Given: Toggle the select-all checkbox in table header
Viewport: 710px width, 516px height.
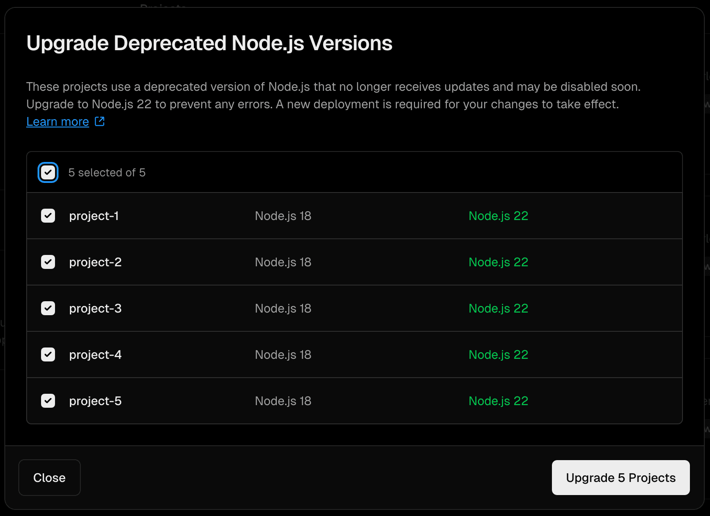Looking at the screenshot, I should point(48,172).
